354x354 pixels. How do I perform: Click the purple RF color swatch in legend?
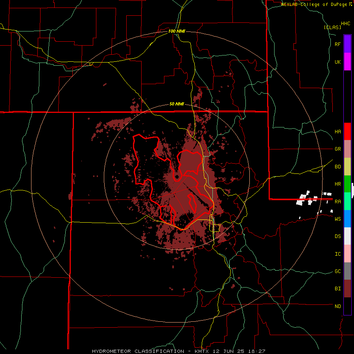pos(347,44)
